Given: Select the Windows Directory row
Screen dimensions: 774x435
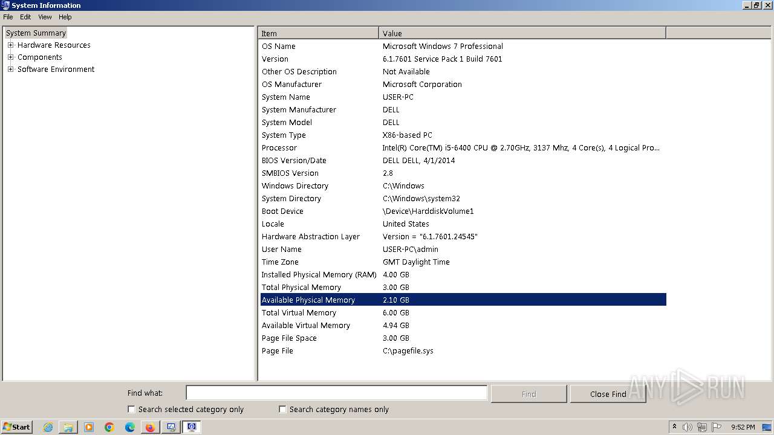Looking at the screenshot, I should [463, 186].
